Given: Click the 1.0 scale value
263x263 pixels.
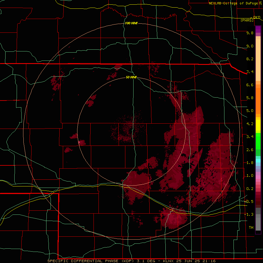Looking at the screenshot, I should pyautogui.click(x=250, y=176).
